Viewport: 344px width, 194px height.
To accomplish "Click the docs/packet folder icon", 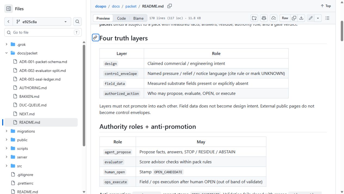I will pyautogui.click(x=13, y=53).
